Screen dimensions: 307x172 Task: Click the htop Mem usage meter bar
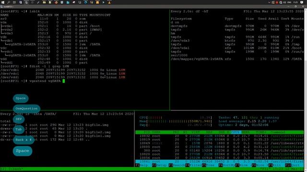pyautogui.click(x=176, y=121)
